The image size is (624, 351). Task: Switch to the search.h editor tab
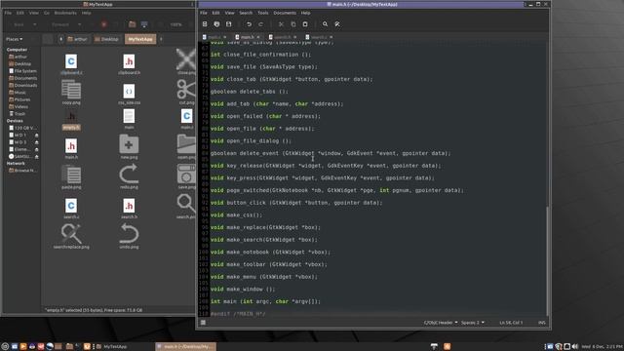tap(282, 37)
